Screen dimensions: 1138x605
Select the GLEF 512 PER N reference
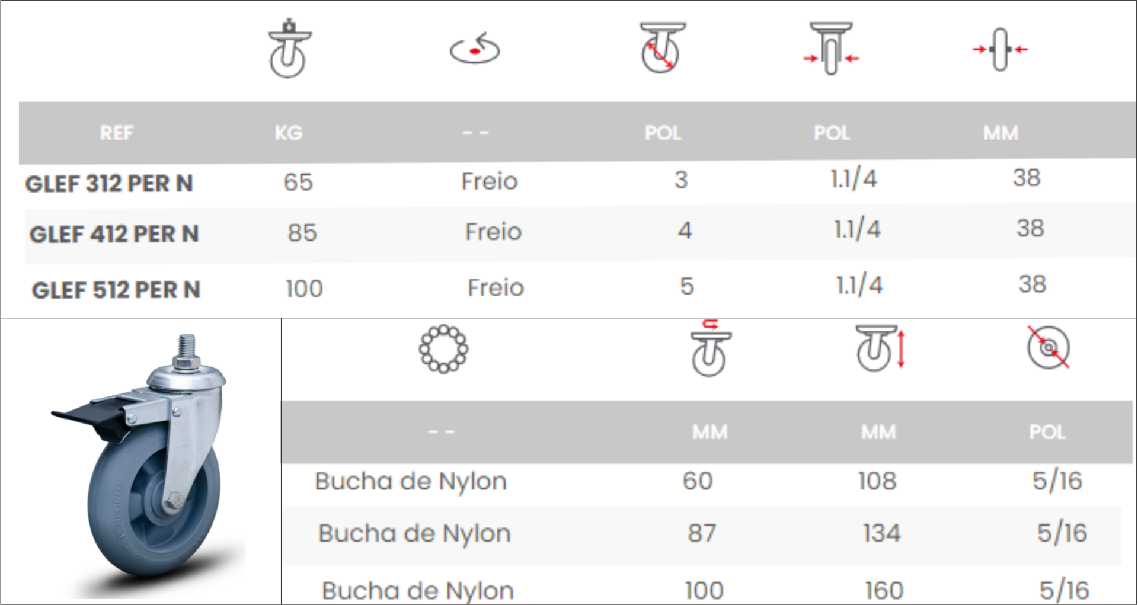click(x=116, y=290)
